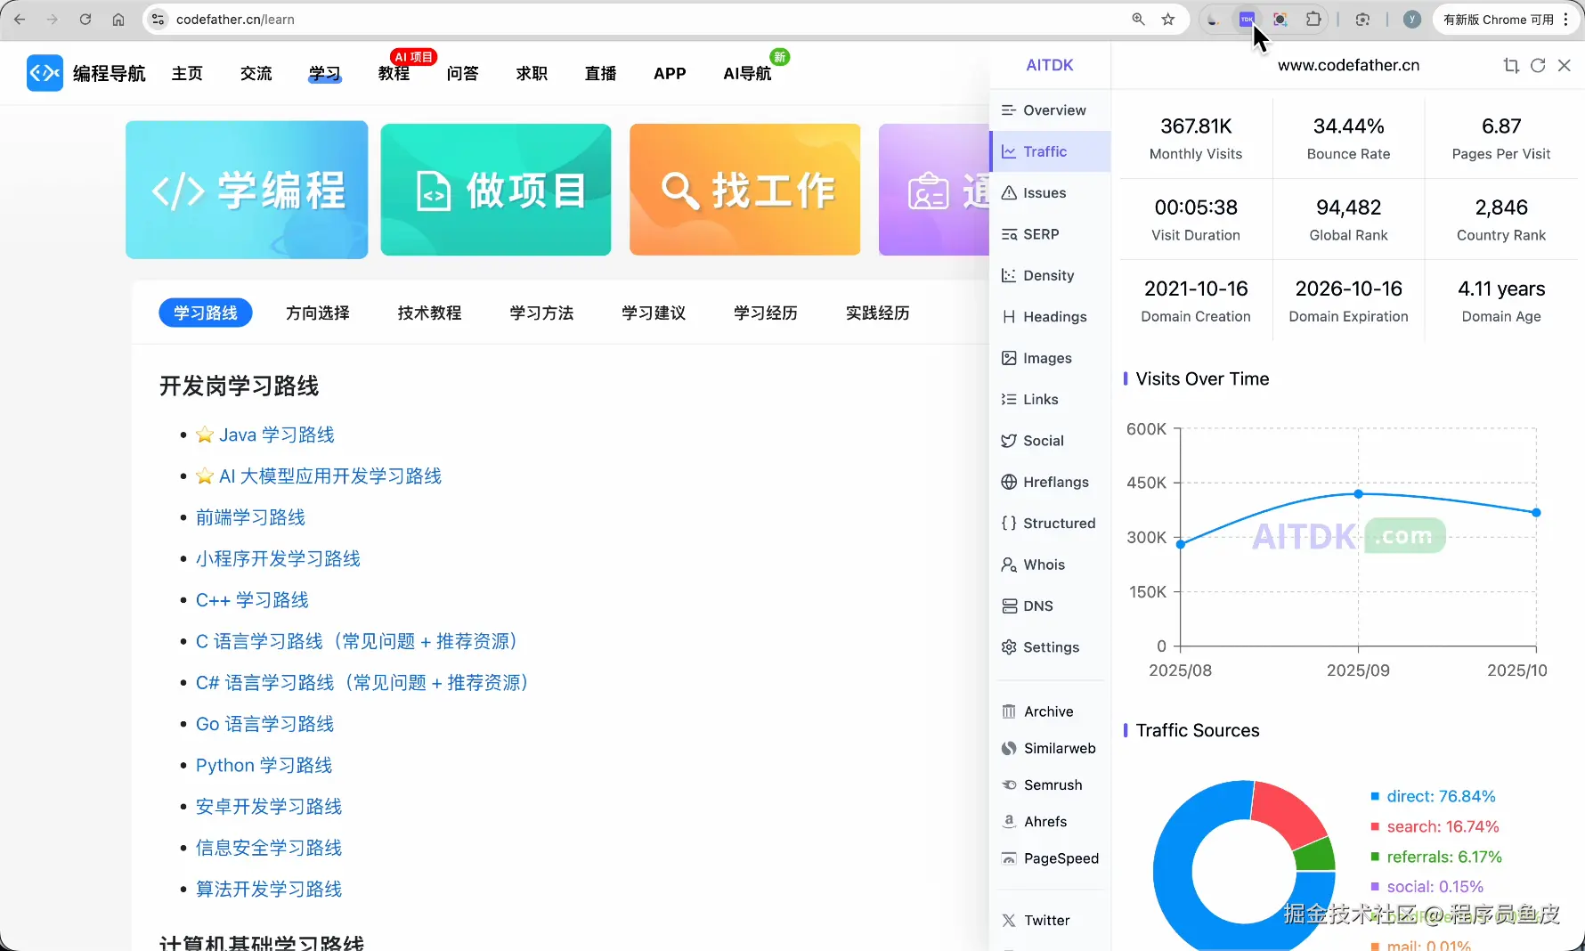Open the Chrome profile avatar
The width and height of the screenshot is (1585, 951).
(x=1411, y=19)
